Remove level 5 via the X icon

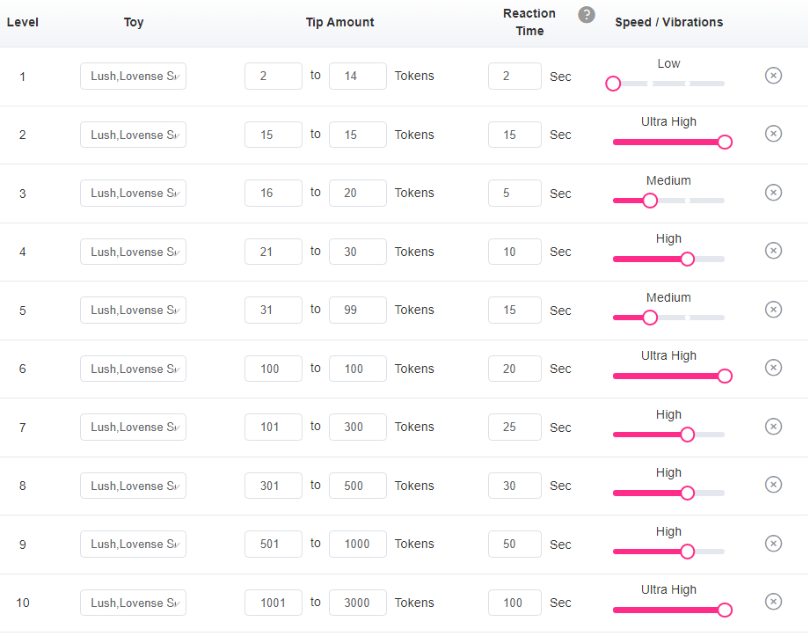coord(773,310)
